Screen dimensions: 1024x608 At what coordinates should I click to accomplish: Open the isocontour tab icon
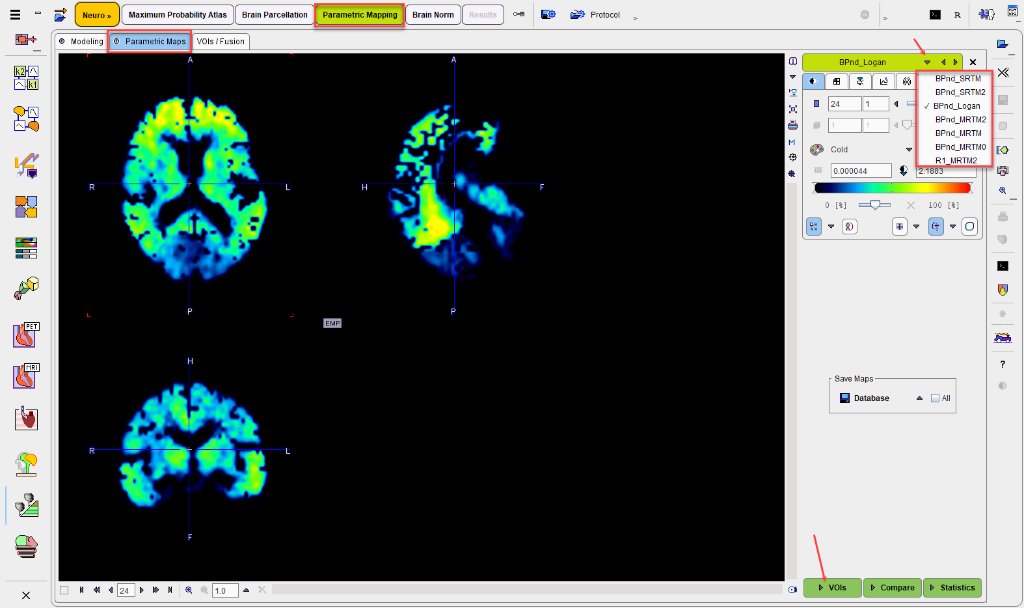pos(906,81)
